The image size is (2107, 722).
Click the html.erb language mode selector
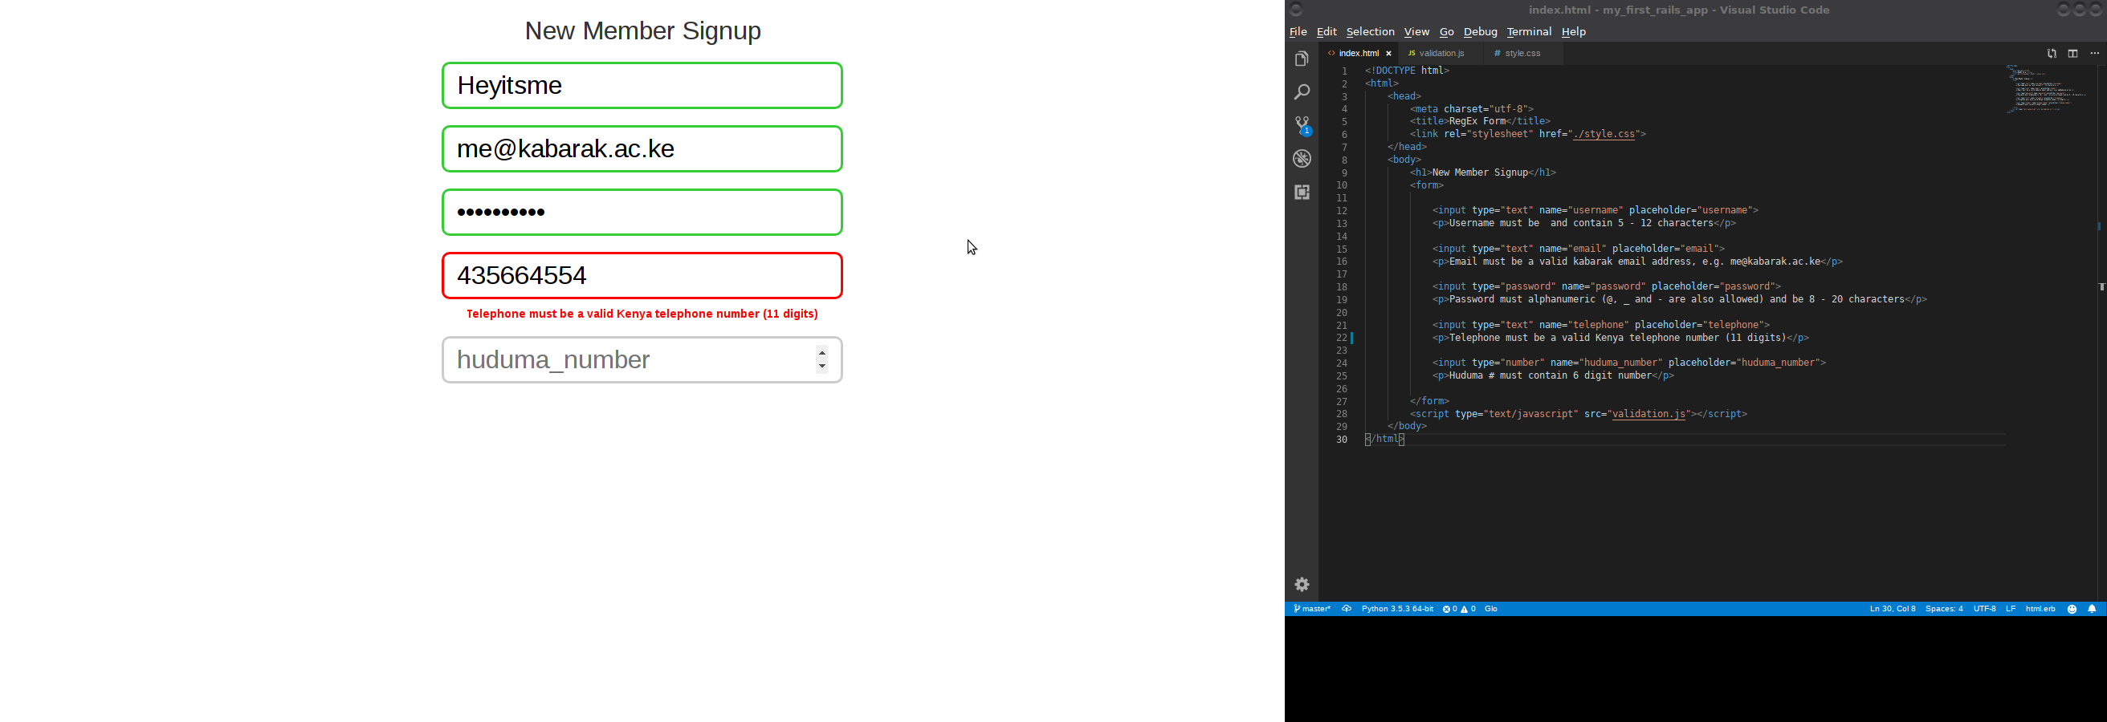click(x=2040, y=610)
